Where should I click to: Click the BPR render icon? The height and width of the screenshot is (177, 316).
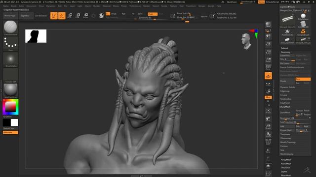point(268,25)
